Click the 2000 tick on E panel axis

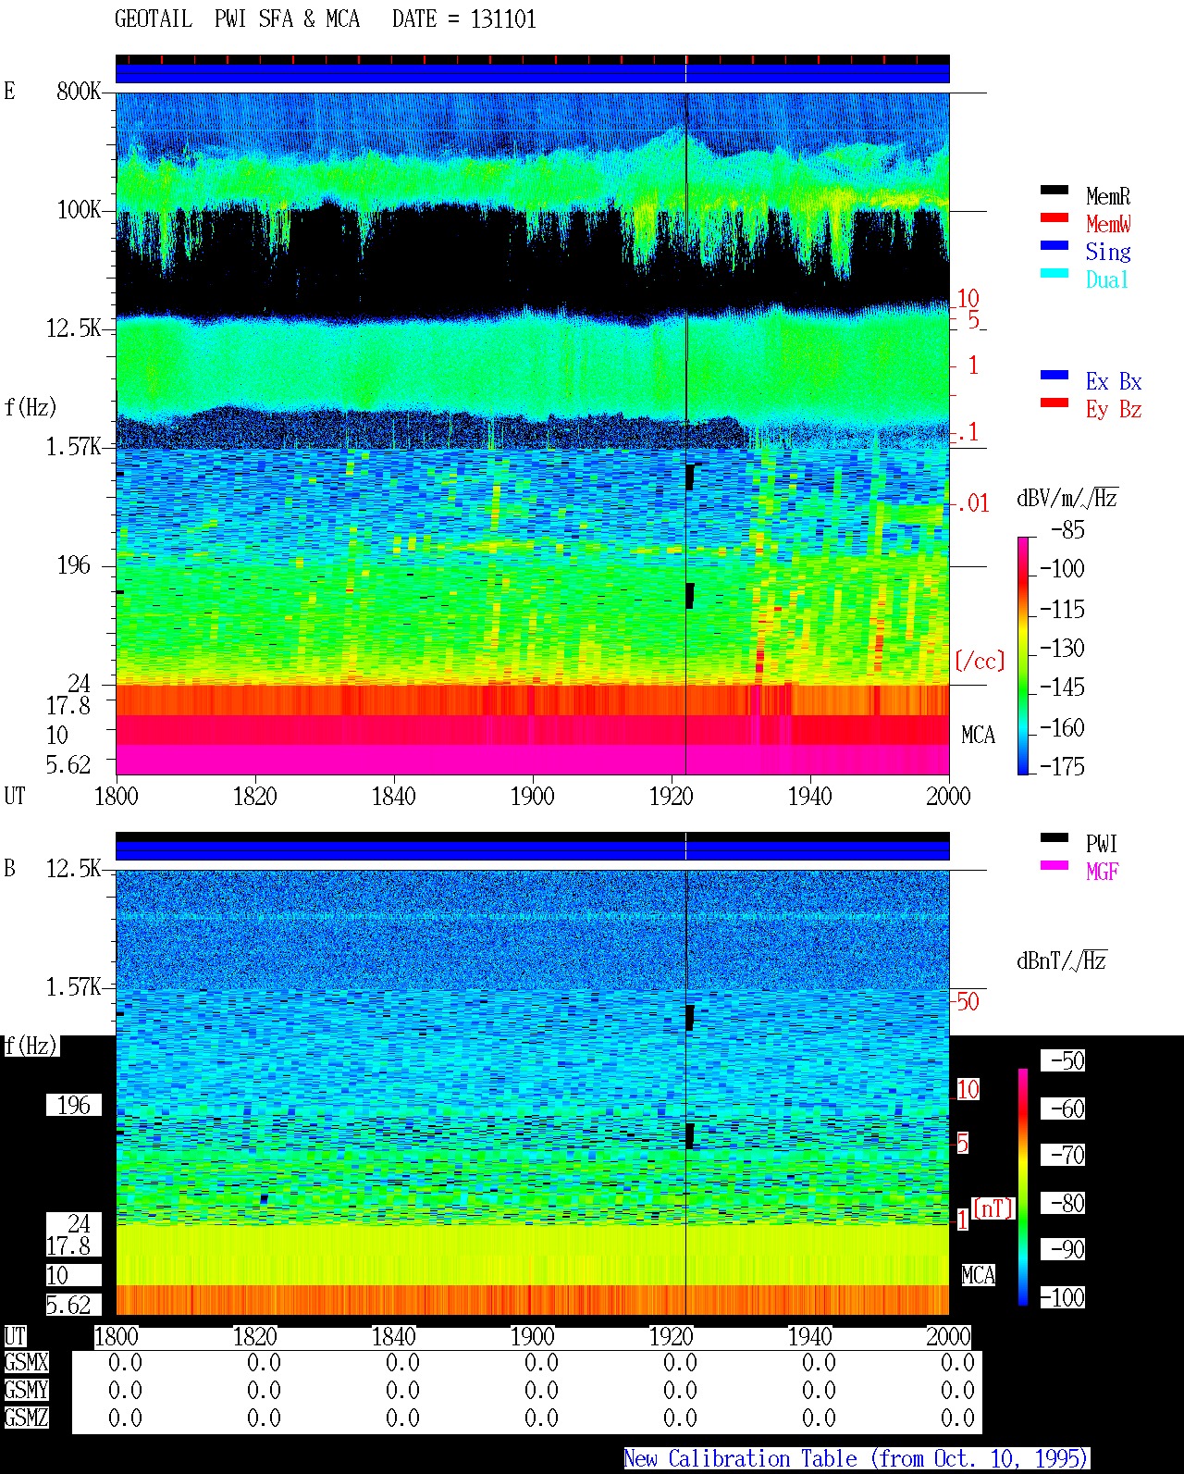click(x=948, y=796)
